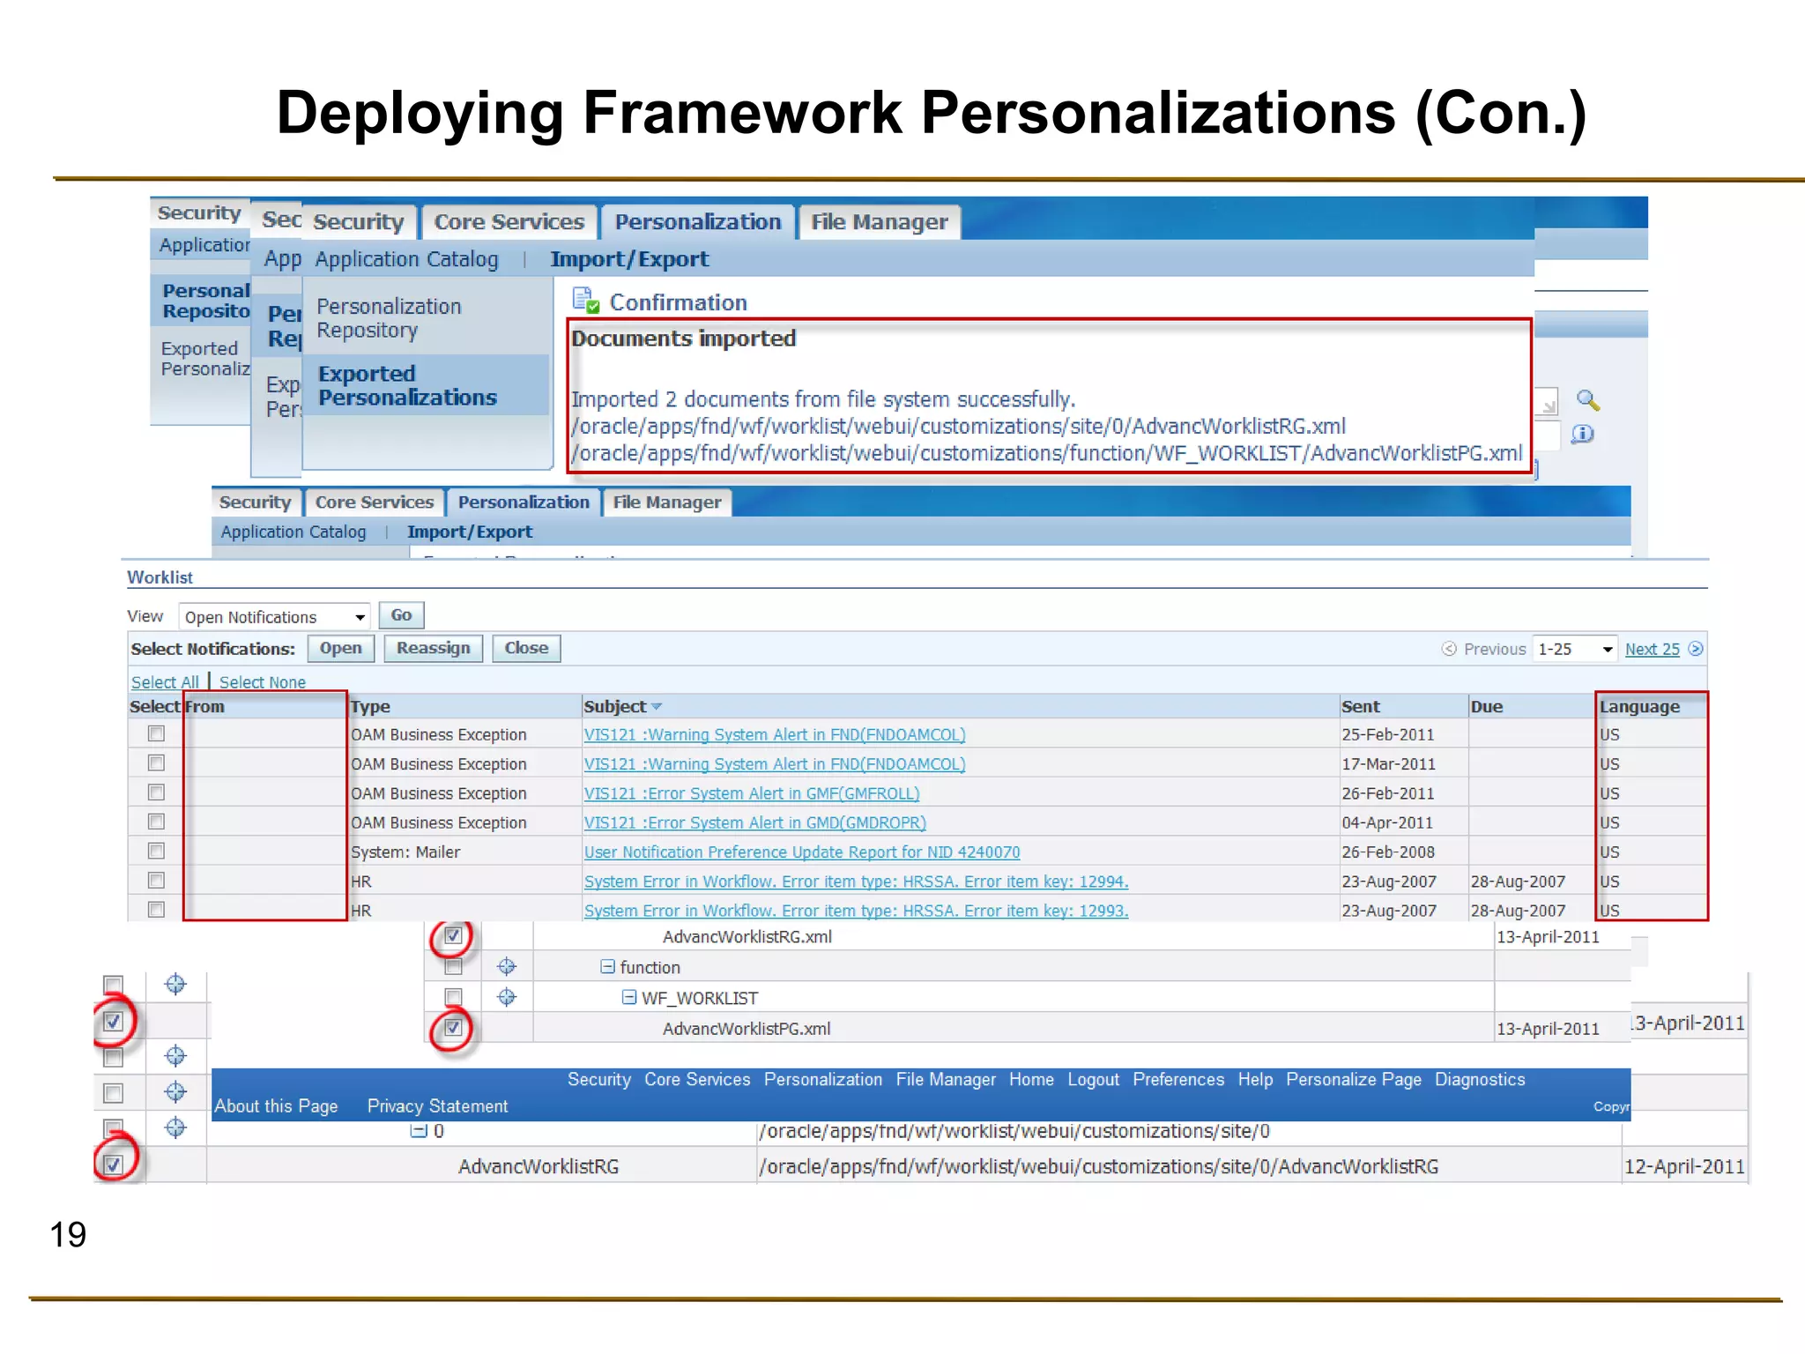Switch to the lower File Manager tab
This screenshot has height=1354, width=1805.
[x=667, y=502]
